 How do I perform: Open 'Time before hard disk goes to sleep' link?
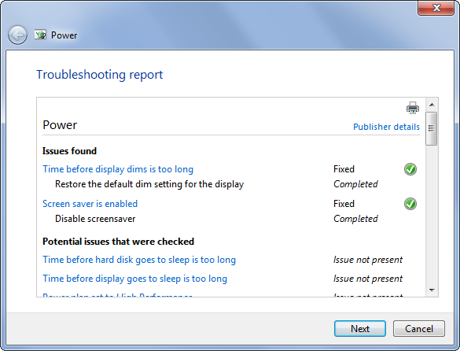(139, 260)
